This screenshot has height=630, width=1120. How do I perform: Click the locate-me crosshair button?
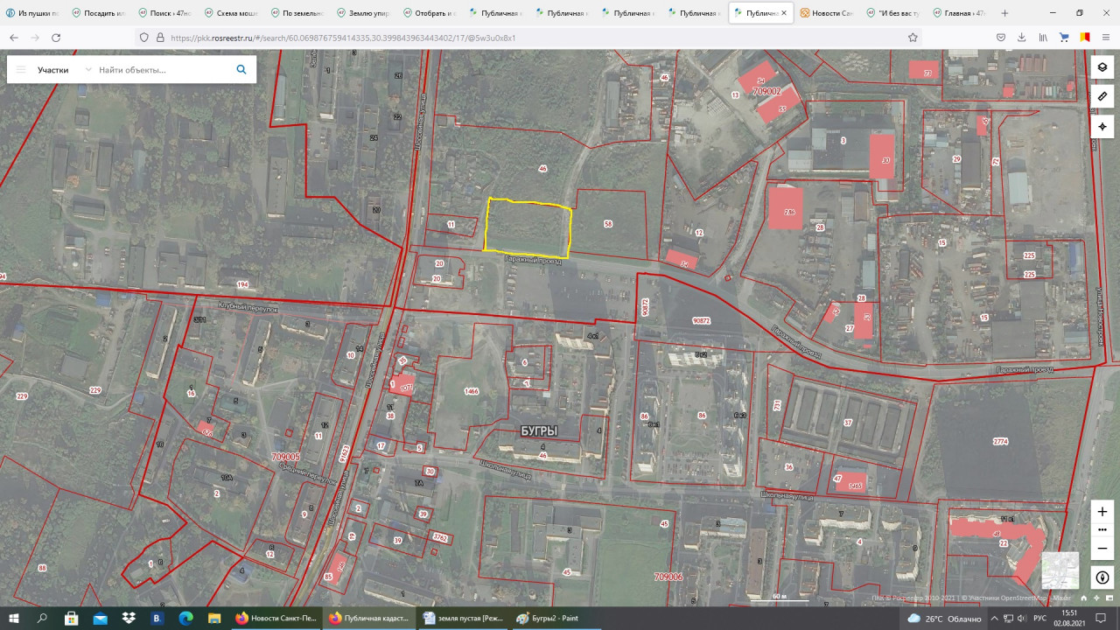pyautogui.click(x=1102, y=126)
